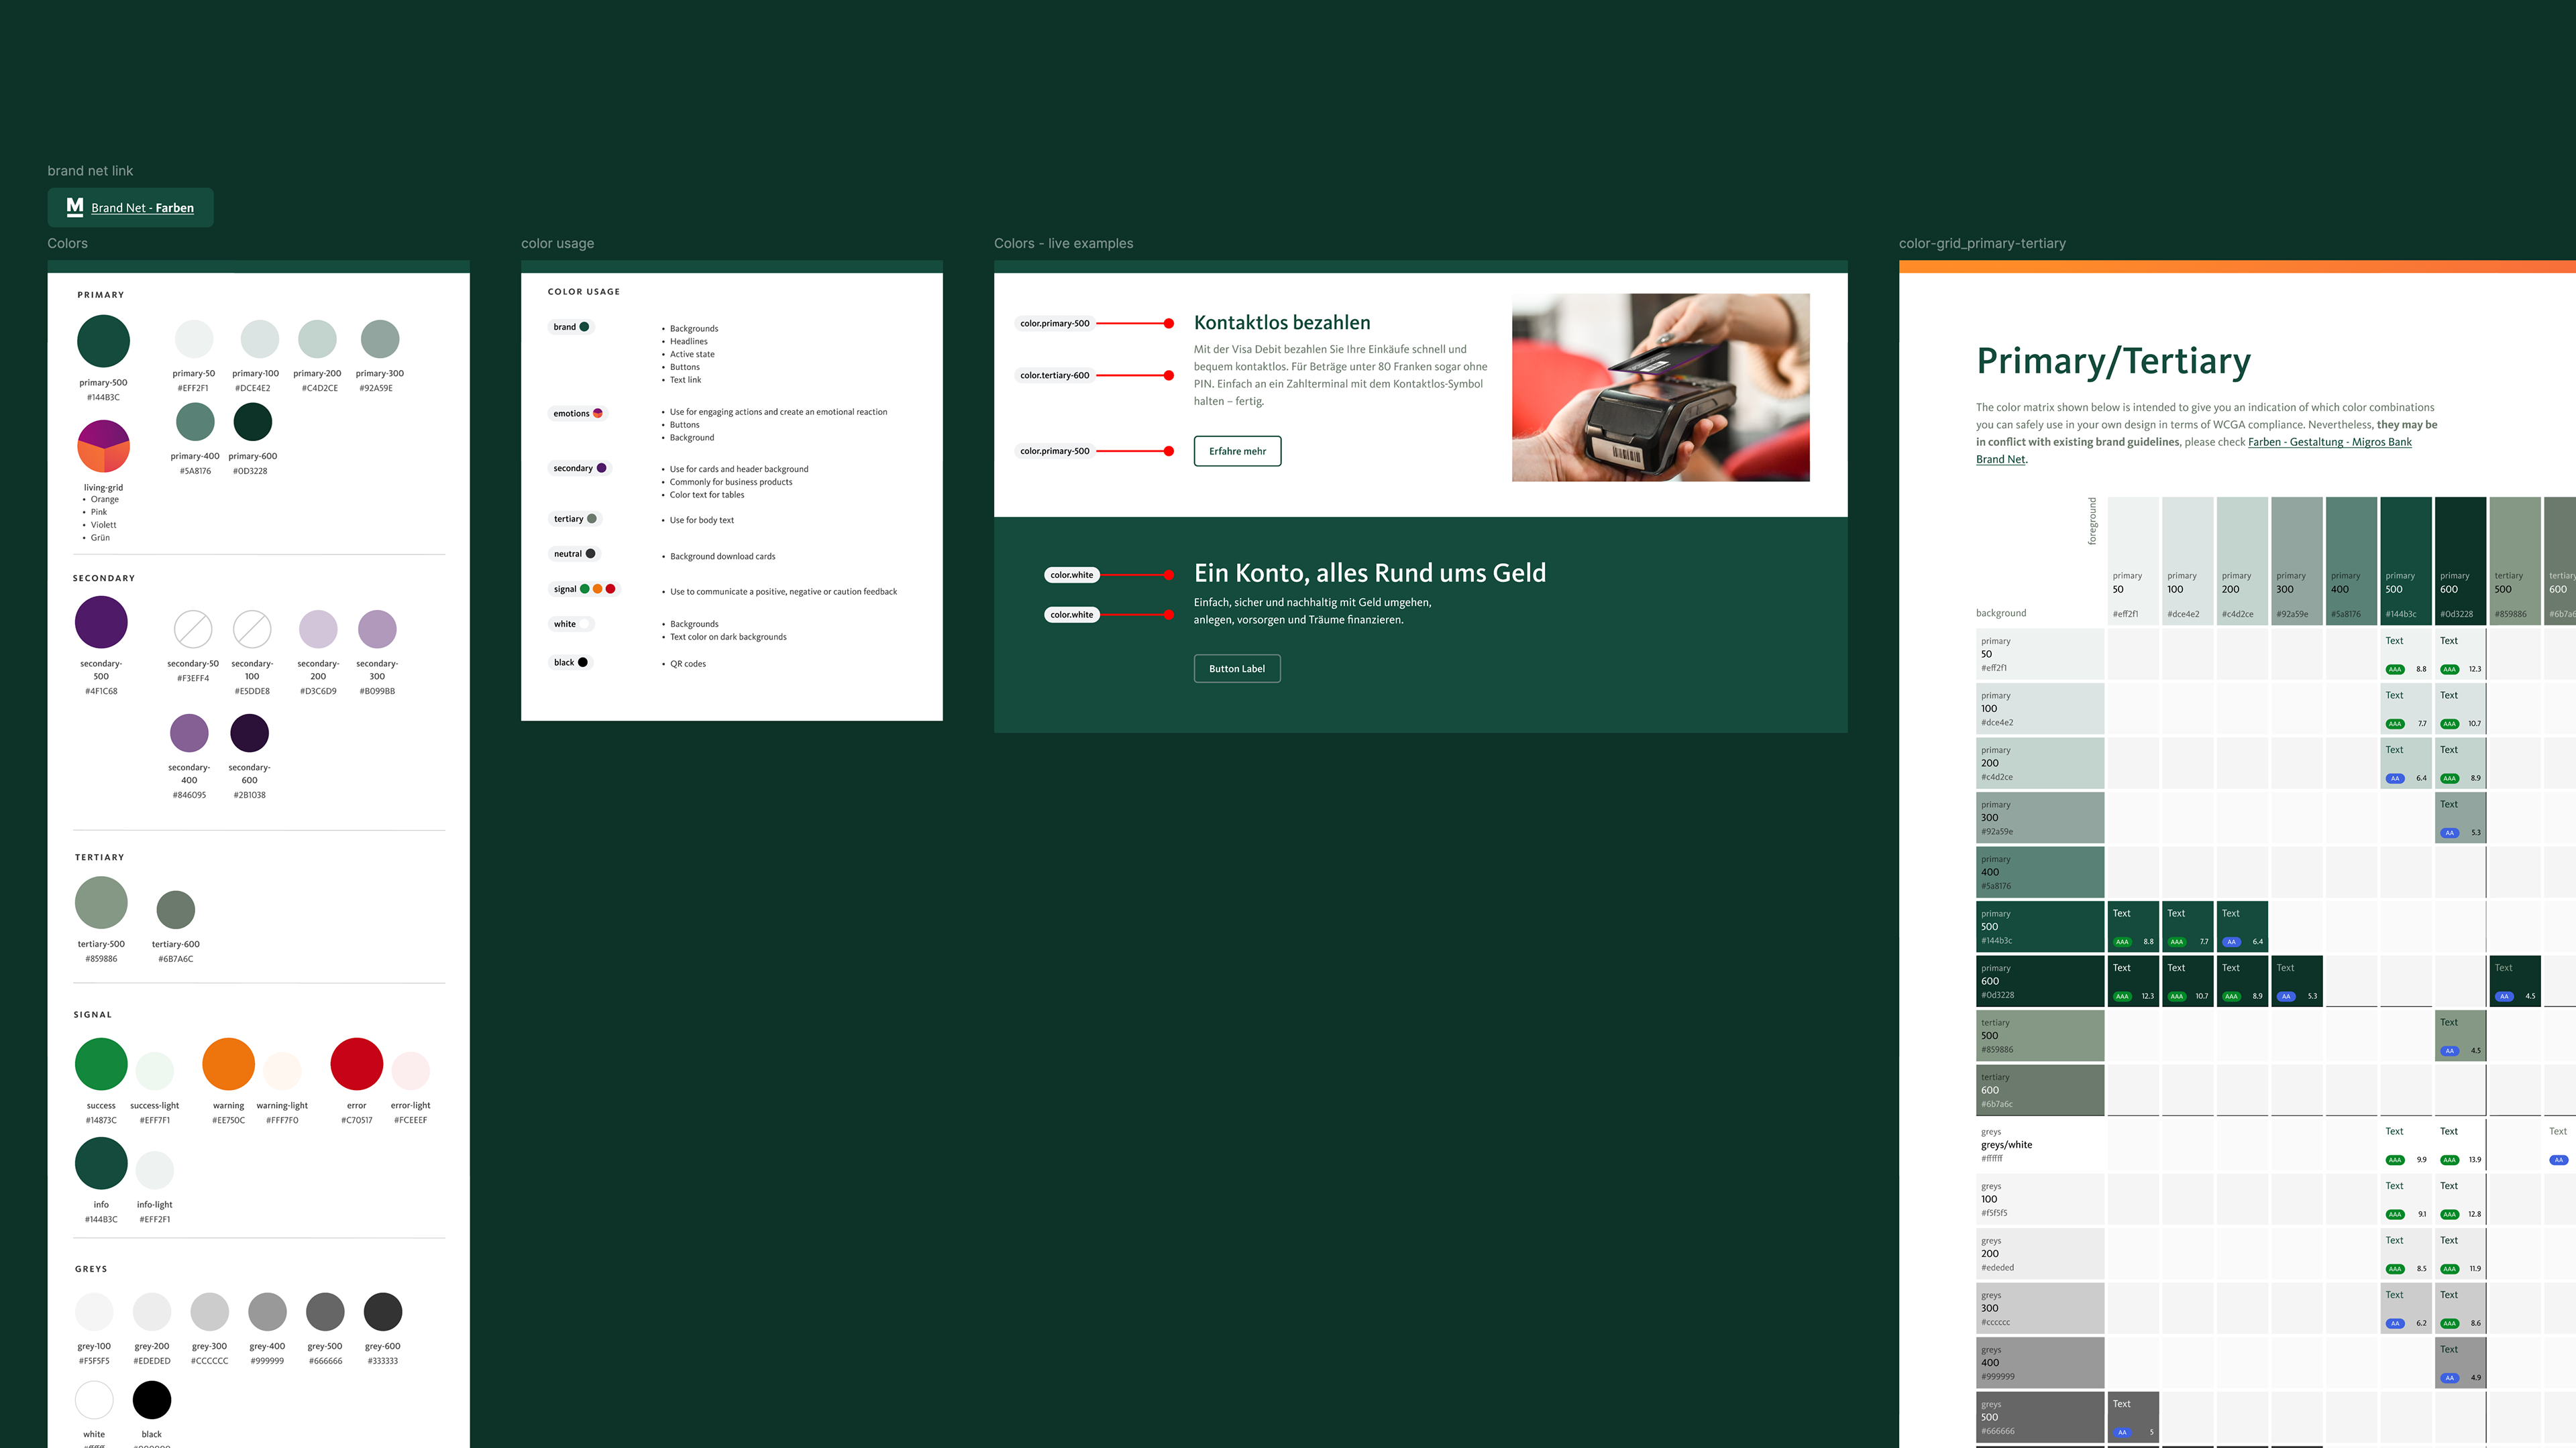
Task: Open Farben - Gestaltung - Migros Bank link
Action: pyautogui.click(x=2329, y=442)
